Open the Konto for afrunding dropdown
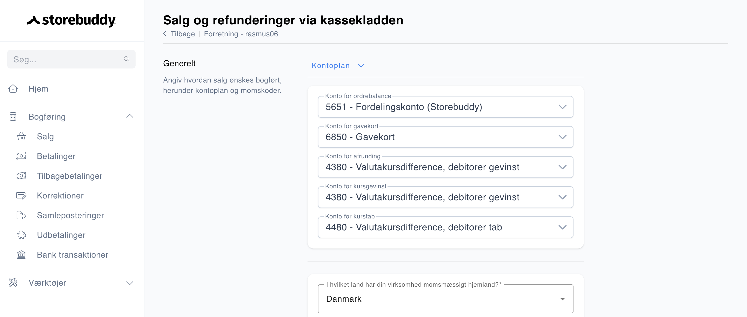Viewport: 747px width, 317px height. (x=445, y=167)
